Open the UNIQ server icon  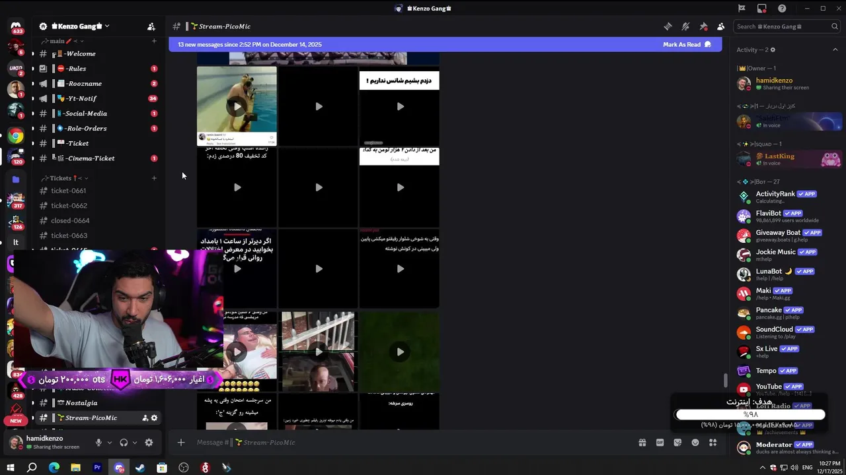[x=16, y=68]
